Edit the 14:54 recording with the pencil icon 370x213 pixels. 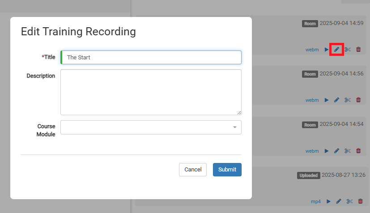pos(336,151)
